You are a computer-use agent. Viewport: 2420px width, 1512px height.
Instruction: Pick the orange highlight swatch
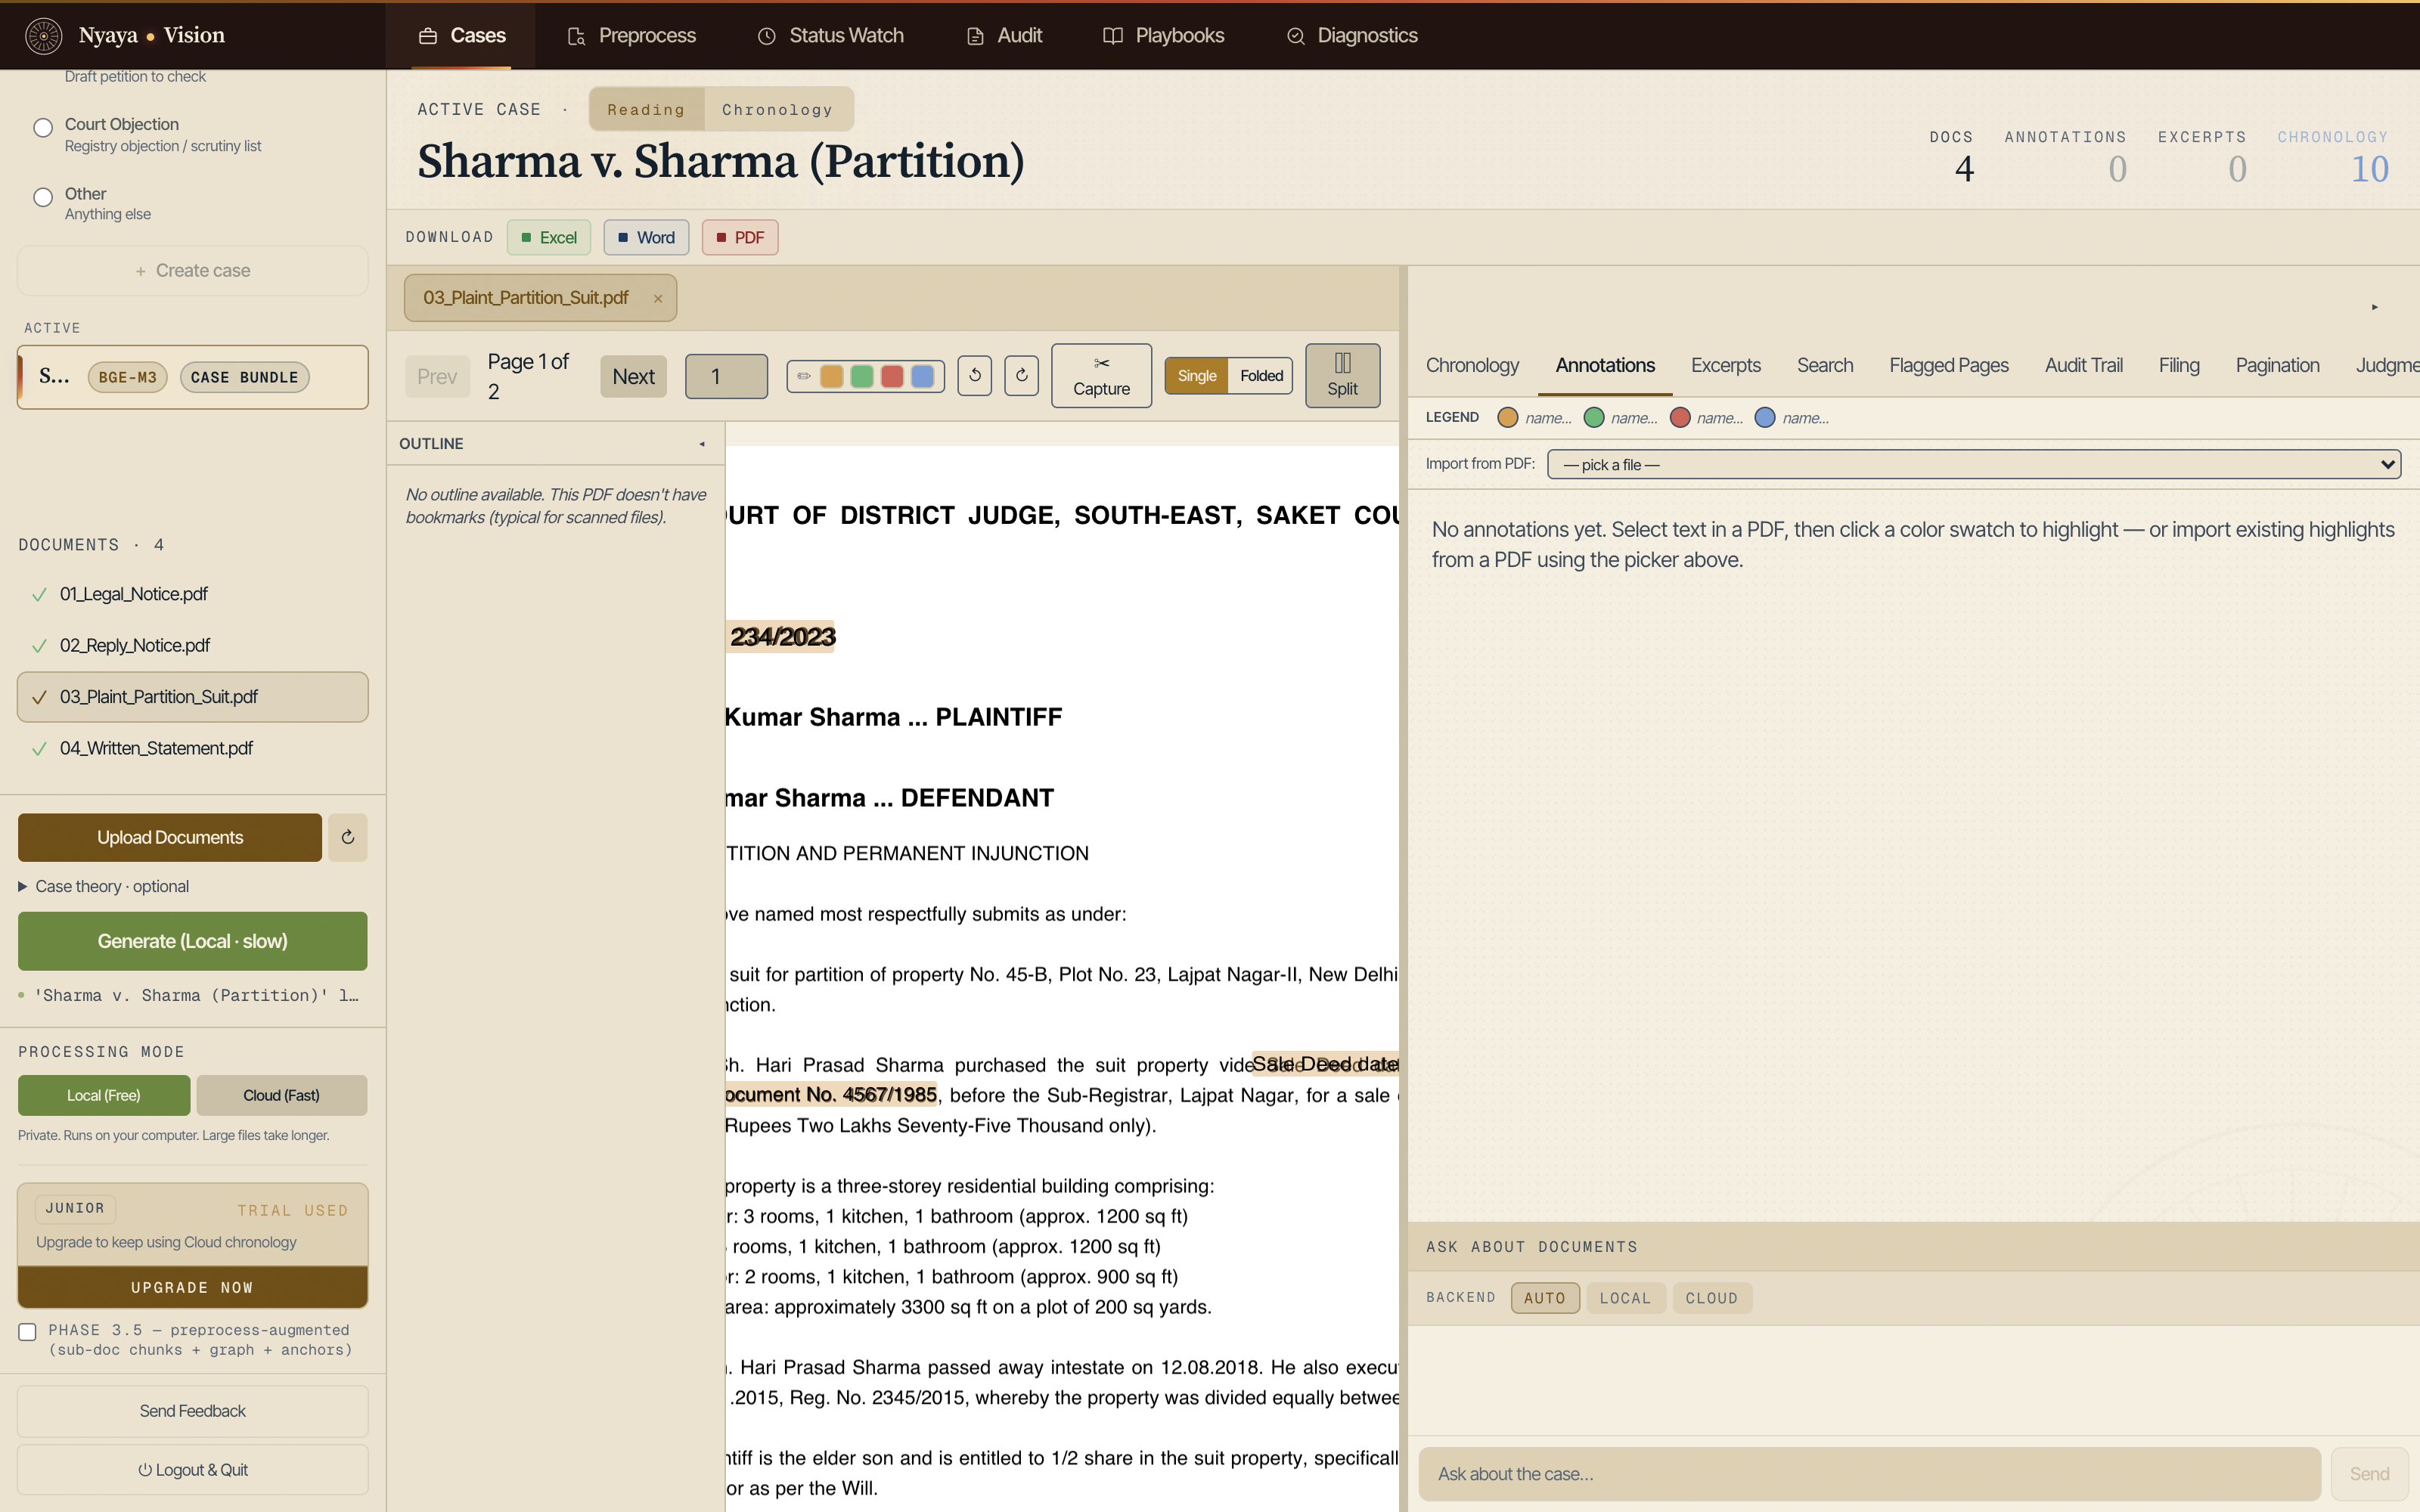point(831,376)
